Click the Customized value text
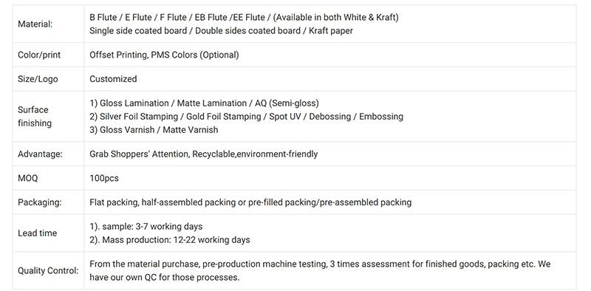 coord(113,79)
